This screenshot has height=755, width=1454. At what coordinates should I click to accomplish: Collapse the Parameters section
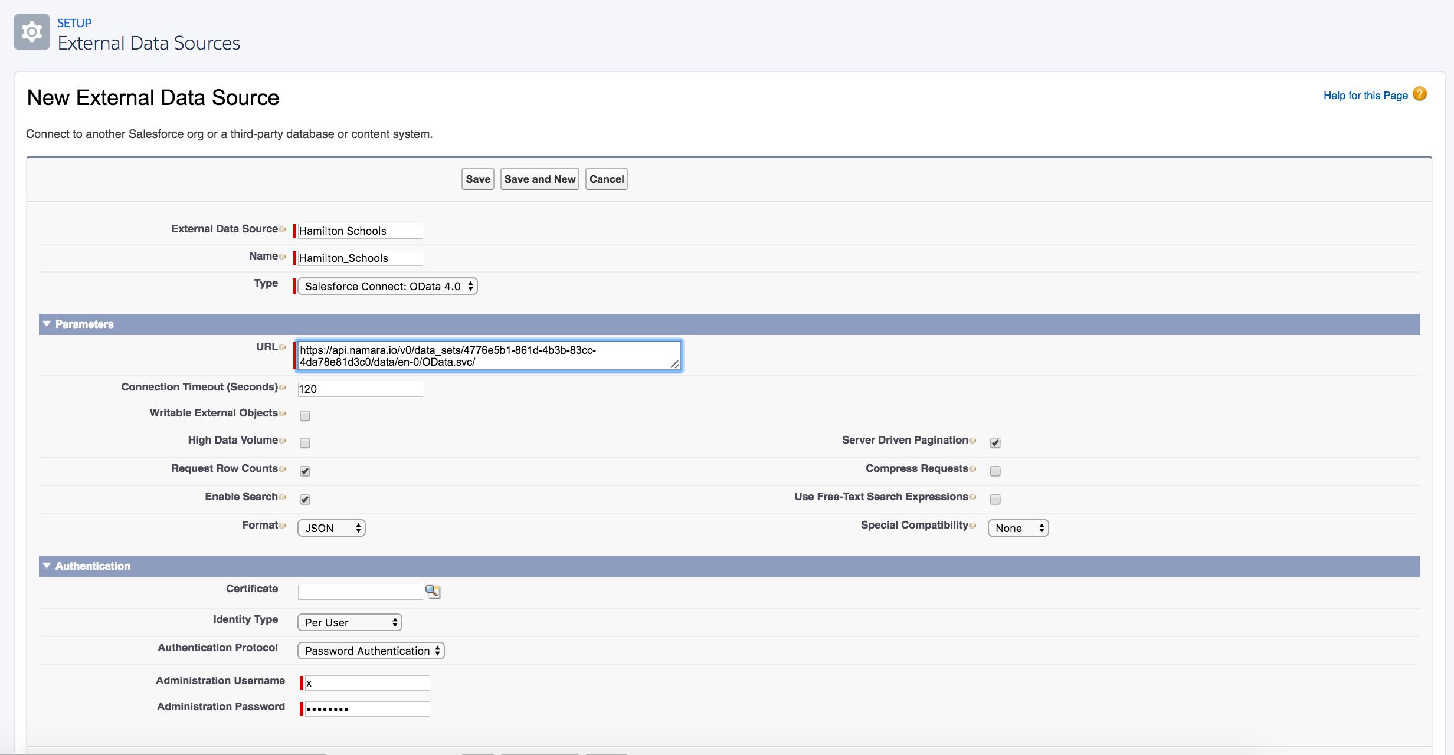coord(47,324)
